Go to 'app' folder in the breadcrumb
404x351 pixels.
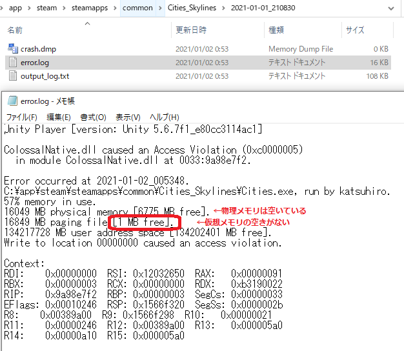[x=15, y=8]
